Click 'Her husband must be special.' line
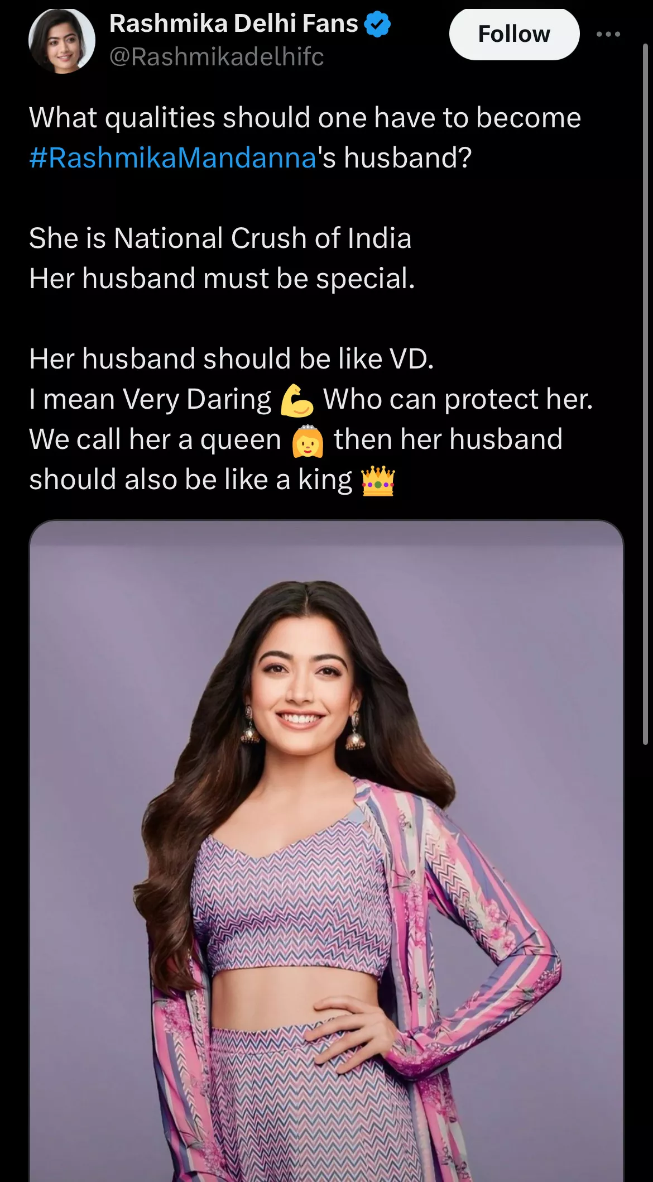The height and width of the screenshot is (1182, 653). click(222, 278)
